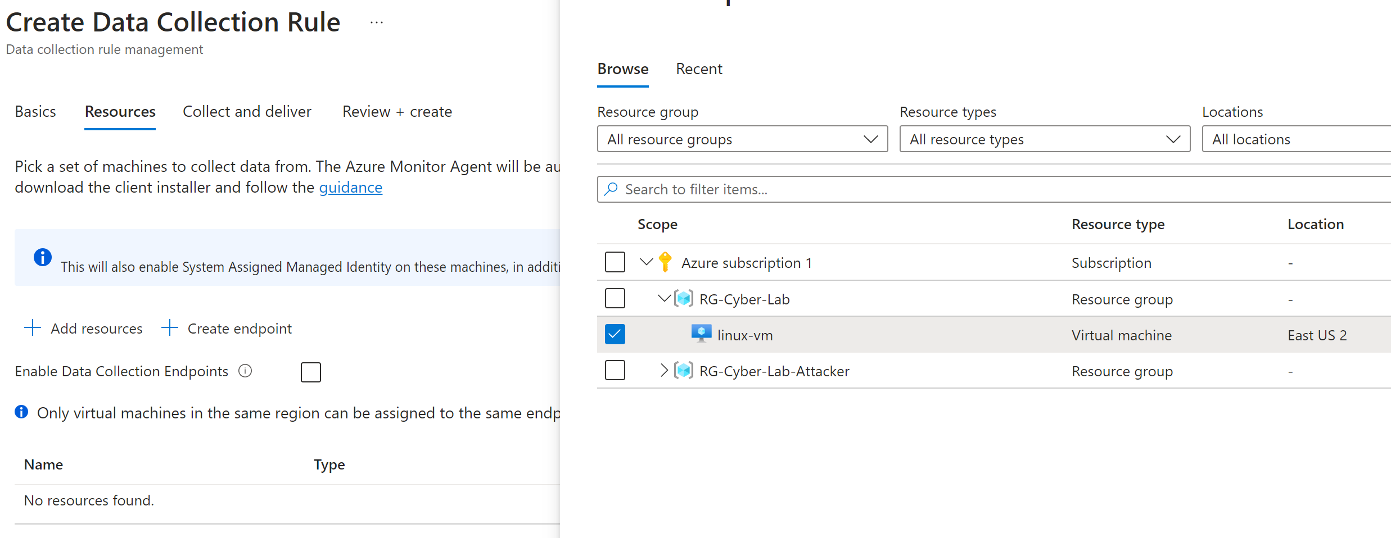1391x538 pixels.
Task: Select the Browse tab
Action: coord(623,69)
